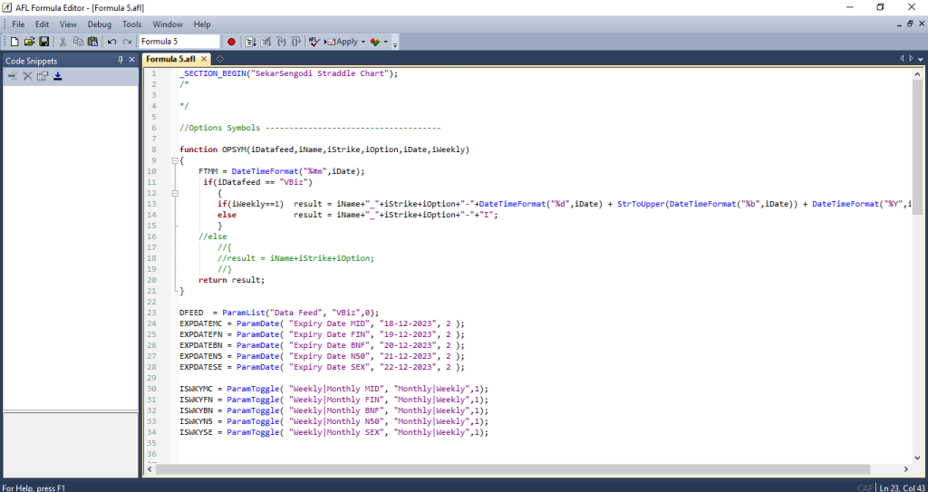Click the ISWKYSE ParamToggle line
The image size is (928, 492).
pos(333,432)
